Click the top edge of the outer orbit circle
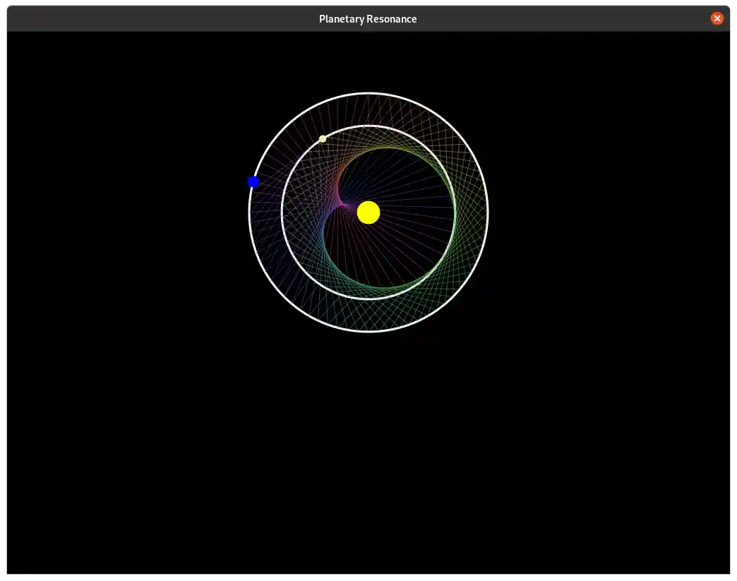737x581 pixels. click(368, 93)
